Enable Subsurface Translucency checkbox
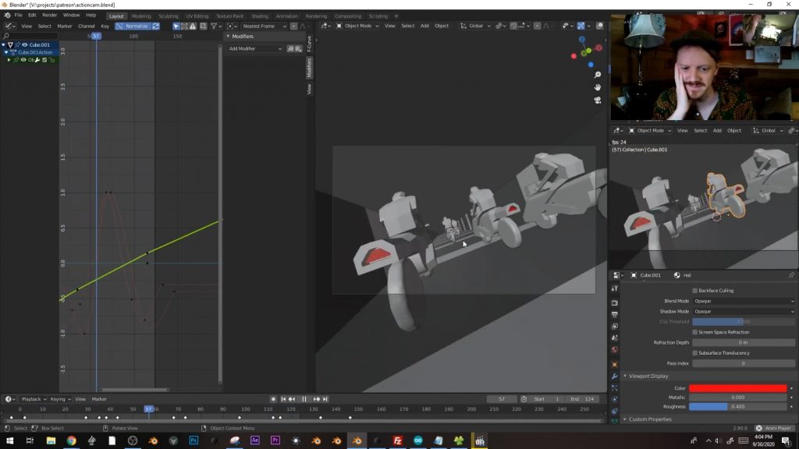799x449 pixels. click(x=694, y=353)
